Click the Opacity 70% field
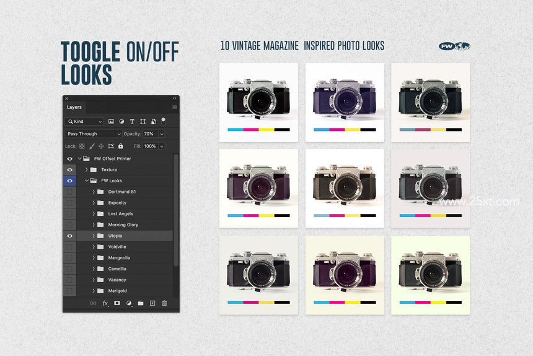Viewport: 533px width, 356px height. (x=150, y=134)
